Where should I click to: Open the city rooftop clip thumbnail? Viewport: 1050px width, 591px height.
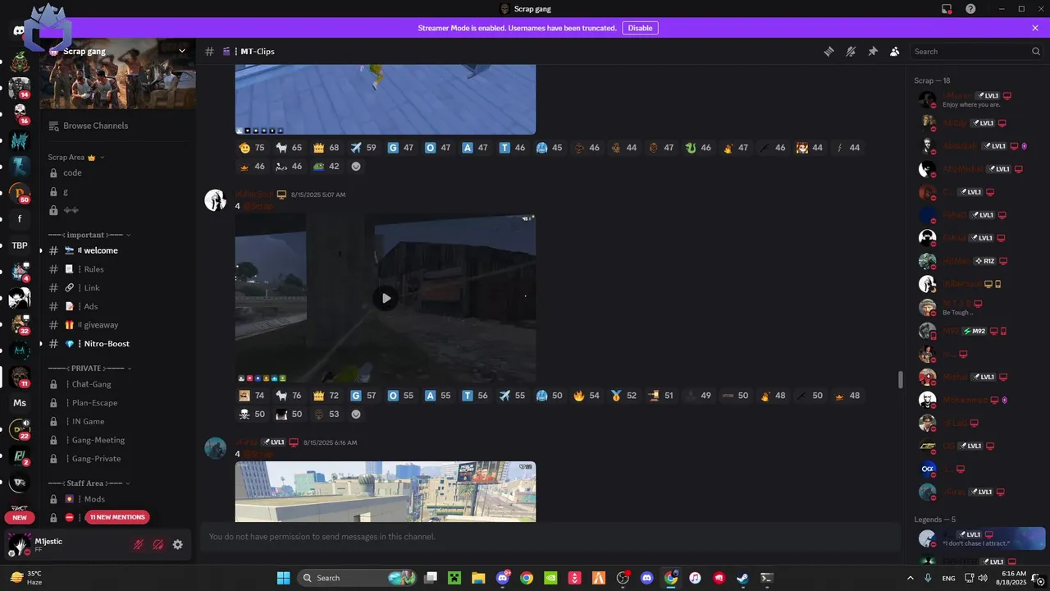click(386, 492)
